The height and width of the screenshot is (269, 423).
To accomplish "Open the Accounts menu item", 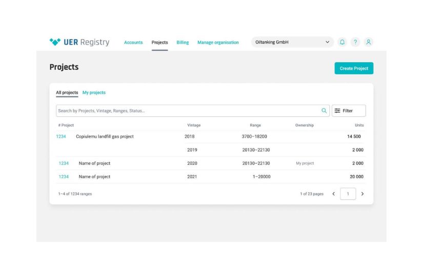I will click(x=133, y=43).
